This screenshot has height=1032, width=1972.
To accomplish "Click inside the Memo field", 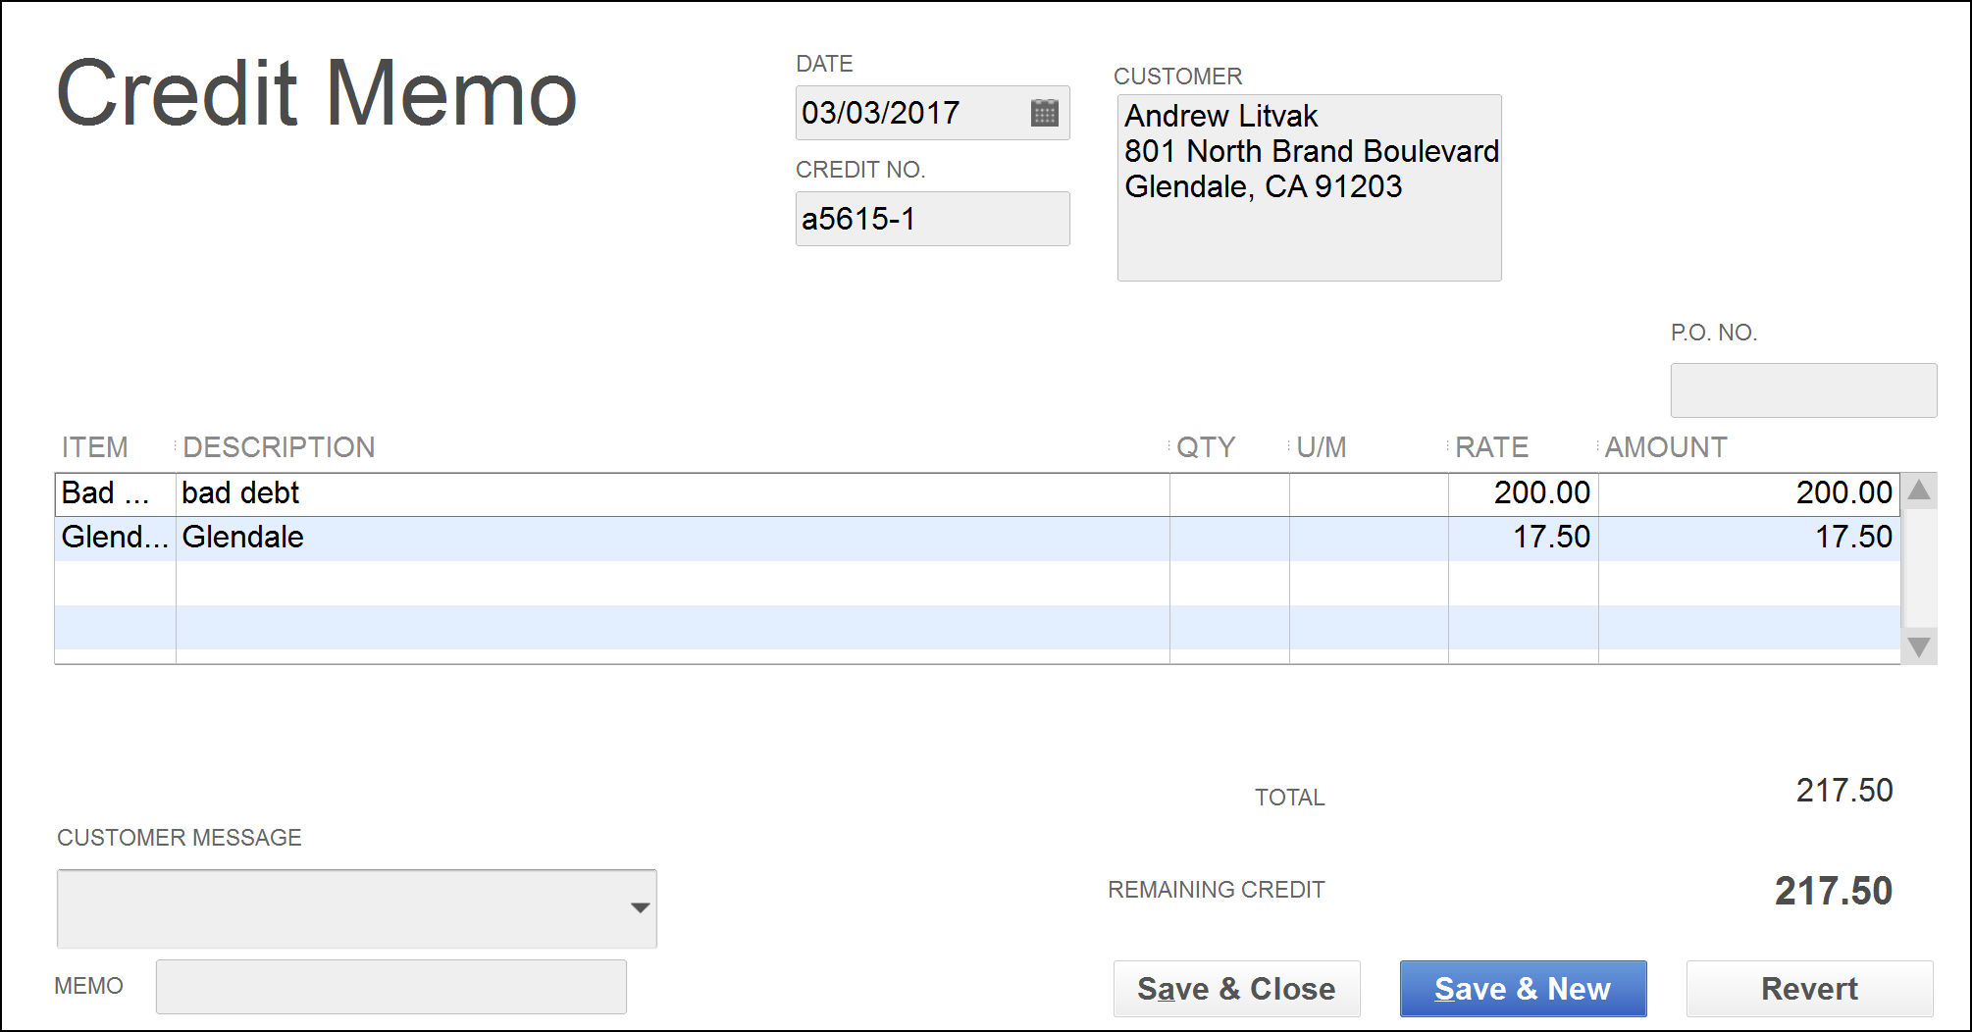I will [390, 987].
